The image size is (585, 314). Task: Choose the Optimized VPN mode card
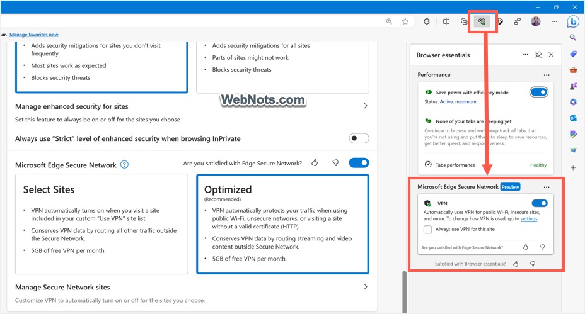click(282, 224)
